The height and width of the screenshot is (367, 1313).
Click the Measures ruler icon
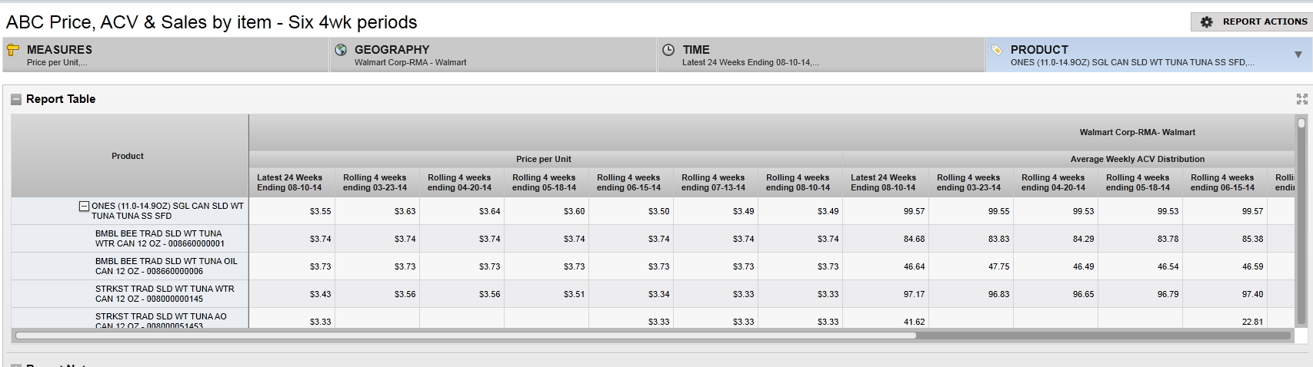[x=13, y=50]
